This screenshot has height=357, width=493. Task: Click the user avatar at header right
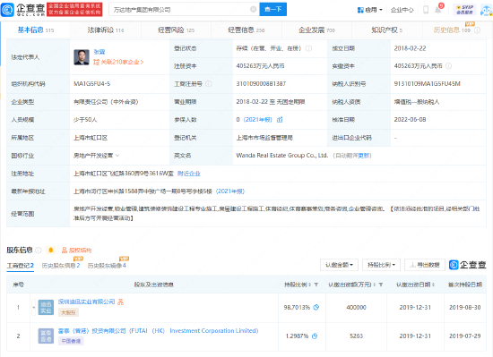(487, 10)
